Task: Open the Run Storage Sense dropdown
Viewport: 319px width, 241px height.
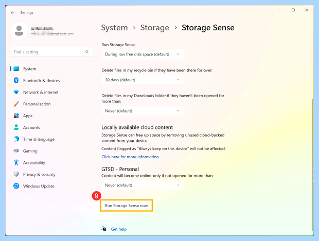Action: pos(143,54)
